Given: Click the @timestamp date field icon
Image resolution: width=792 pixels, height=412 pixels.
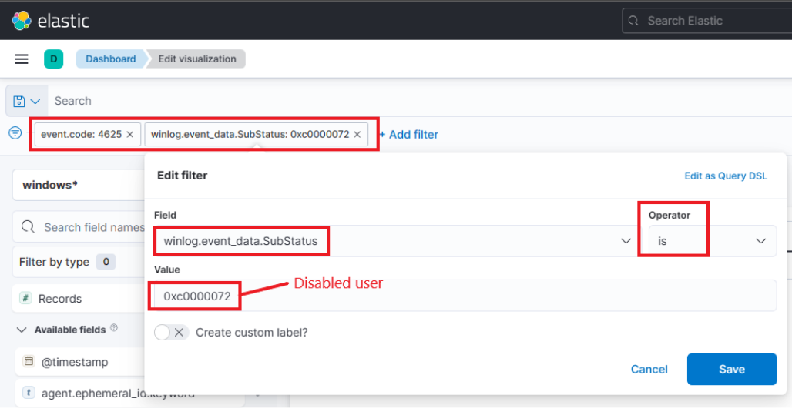Looking at the screenshot, I should pos(29,362).
